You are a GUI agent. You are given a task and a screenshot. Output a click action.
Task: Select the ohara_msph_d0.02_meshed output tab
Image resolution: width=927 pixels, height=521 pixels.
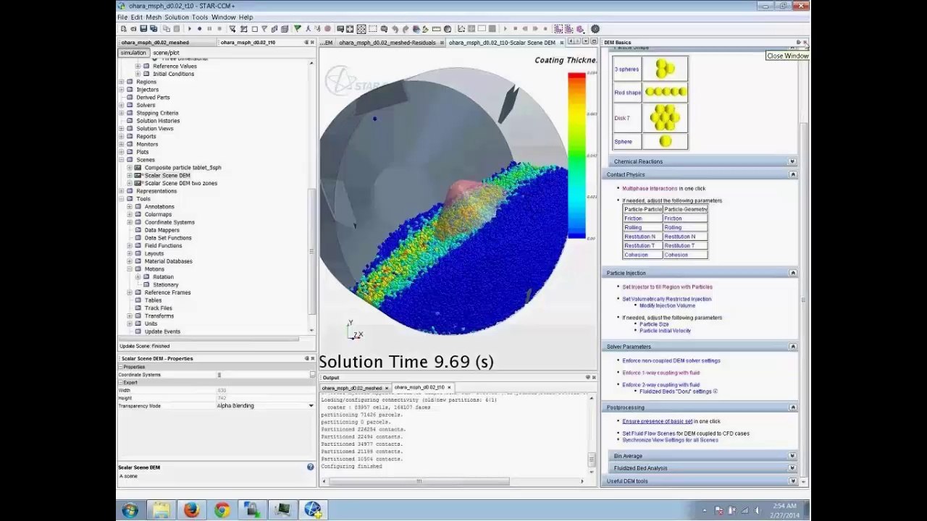coord(351,387)
